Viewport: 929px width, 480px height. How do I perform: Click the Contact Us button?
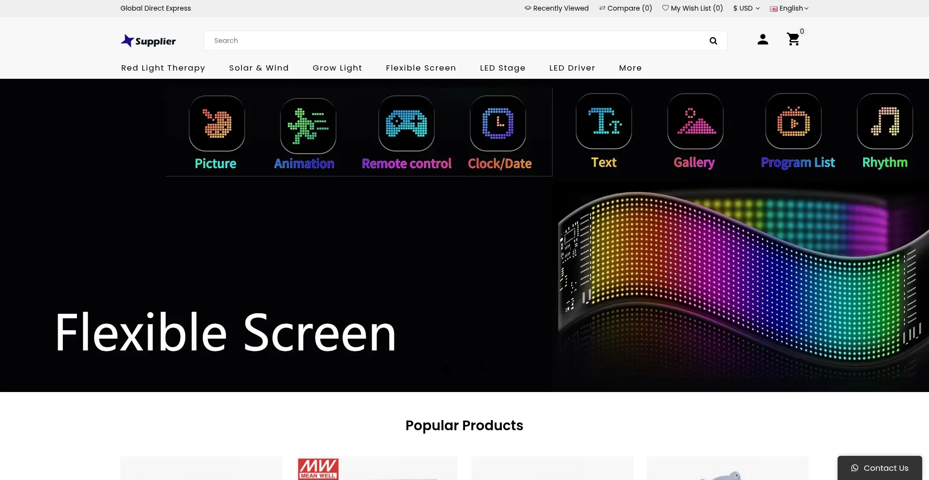(x=880, y=468)
